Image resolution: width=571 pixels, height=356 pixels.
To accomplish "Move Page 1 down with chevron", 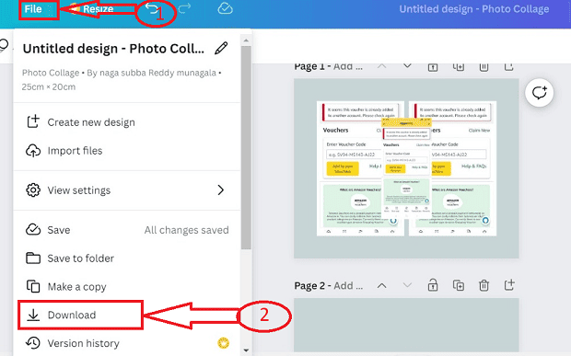I will point(407,66).
